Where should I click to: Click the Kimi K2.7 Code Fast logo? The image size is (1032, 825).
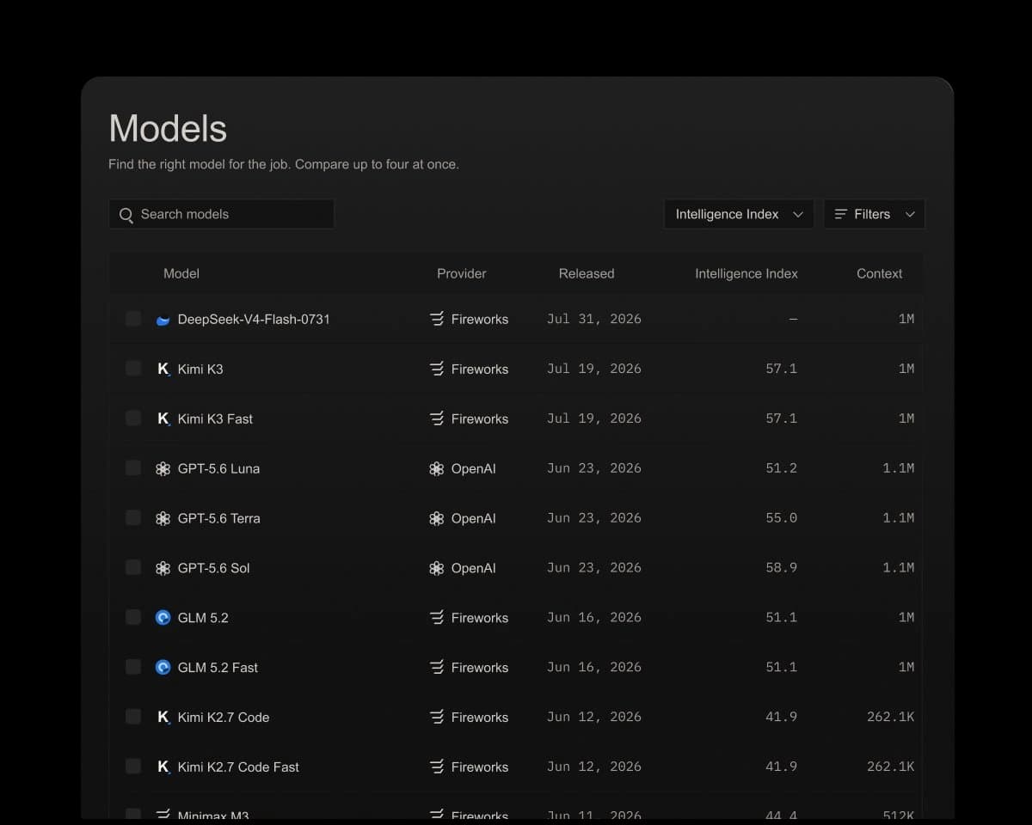pyautogui.click(x=163, y=767)
